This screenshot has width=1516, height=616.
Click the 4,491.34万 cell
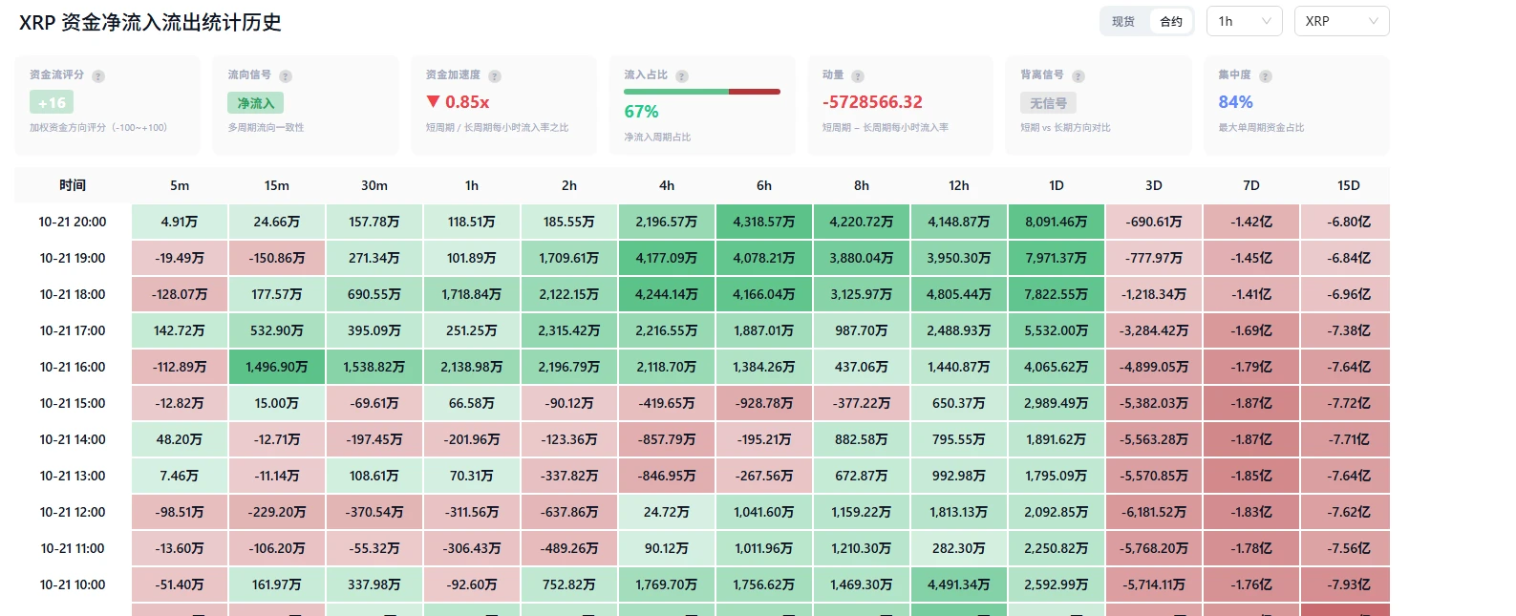[x=959, y=584]
